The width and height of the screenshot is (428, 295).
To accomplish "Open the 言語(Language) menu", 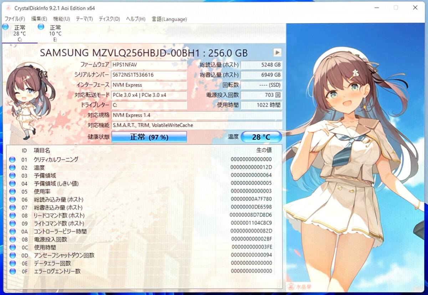I will 169,19.
